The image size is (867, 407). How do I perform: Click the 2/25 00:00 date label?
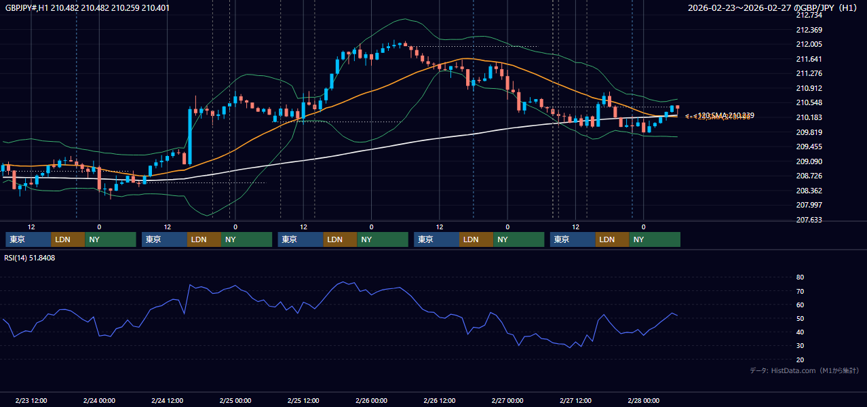[235, 401]
